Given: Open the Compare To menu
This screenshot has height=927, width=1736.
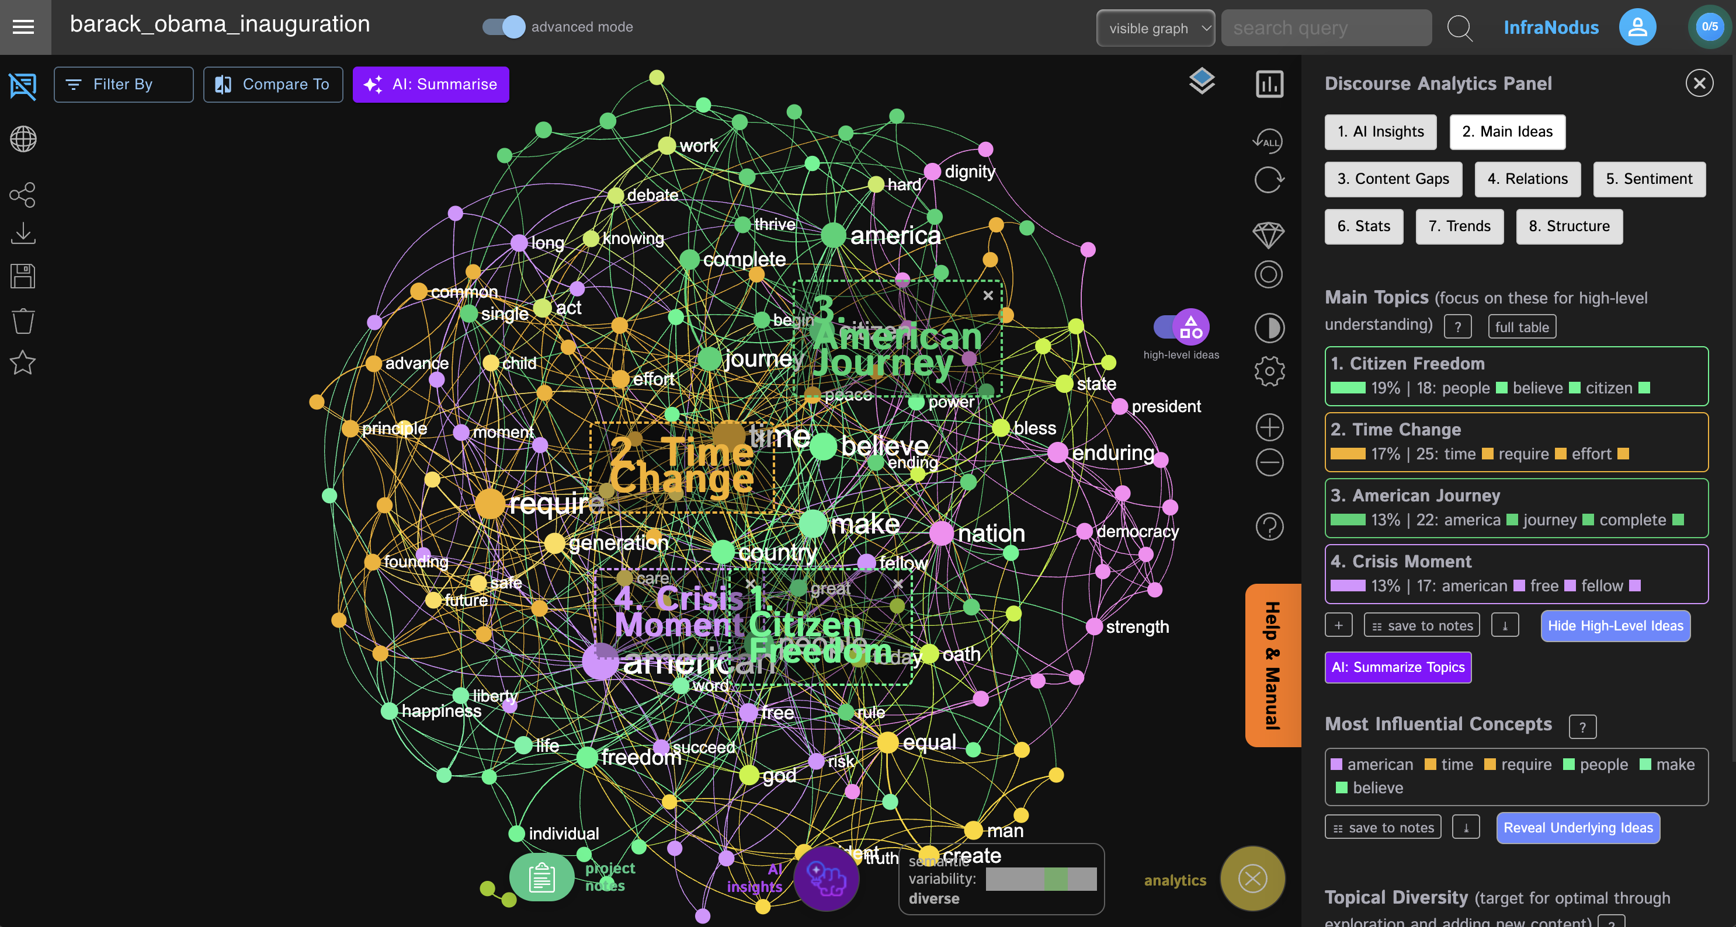Looking at the screenshot, I should 273,84.
